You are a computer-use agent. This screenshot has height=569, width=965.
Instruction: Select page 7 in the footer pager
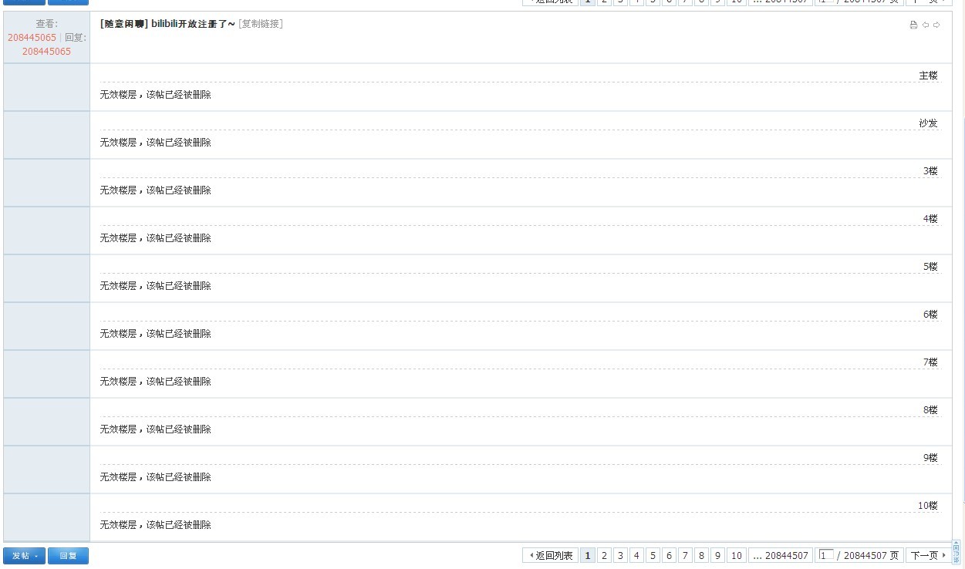[x=685, y=555]
